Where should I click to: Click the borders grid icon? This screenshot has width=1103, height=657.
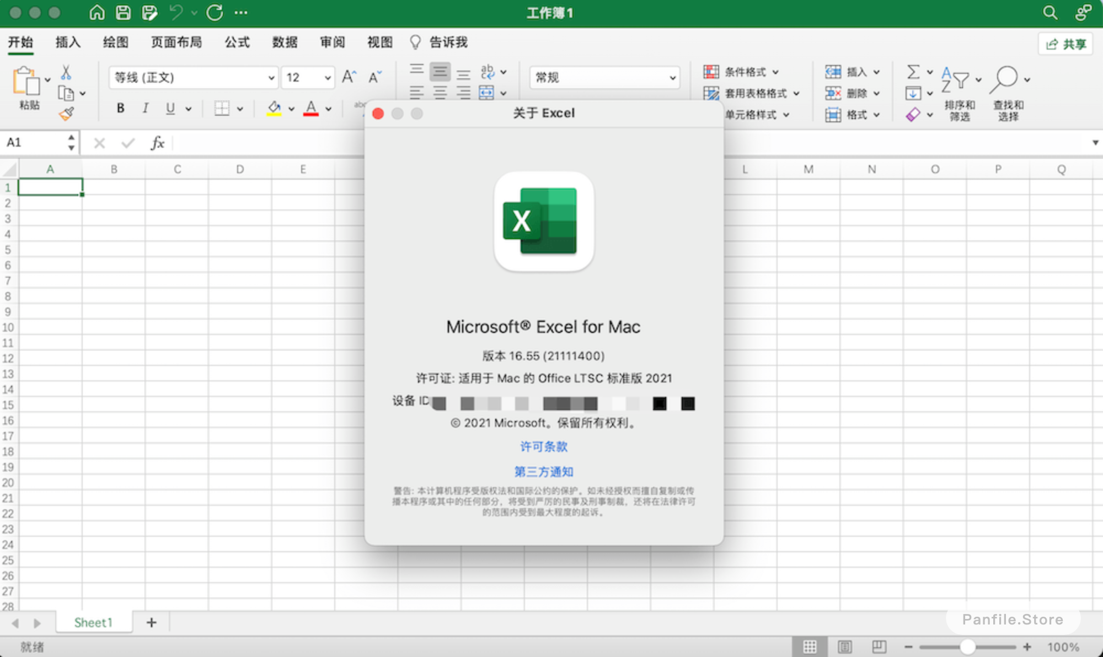coord(222,108)
